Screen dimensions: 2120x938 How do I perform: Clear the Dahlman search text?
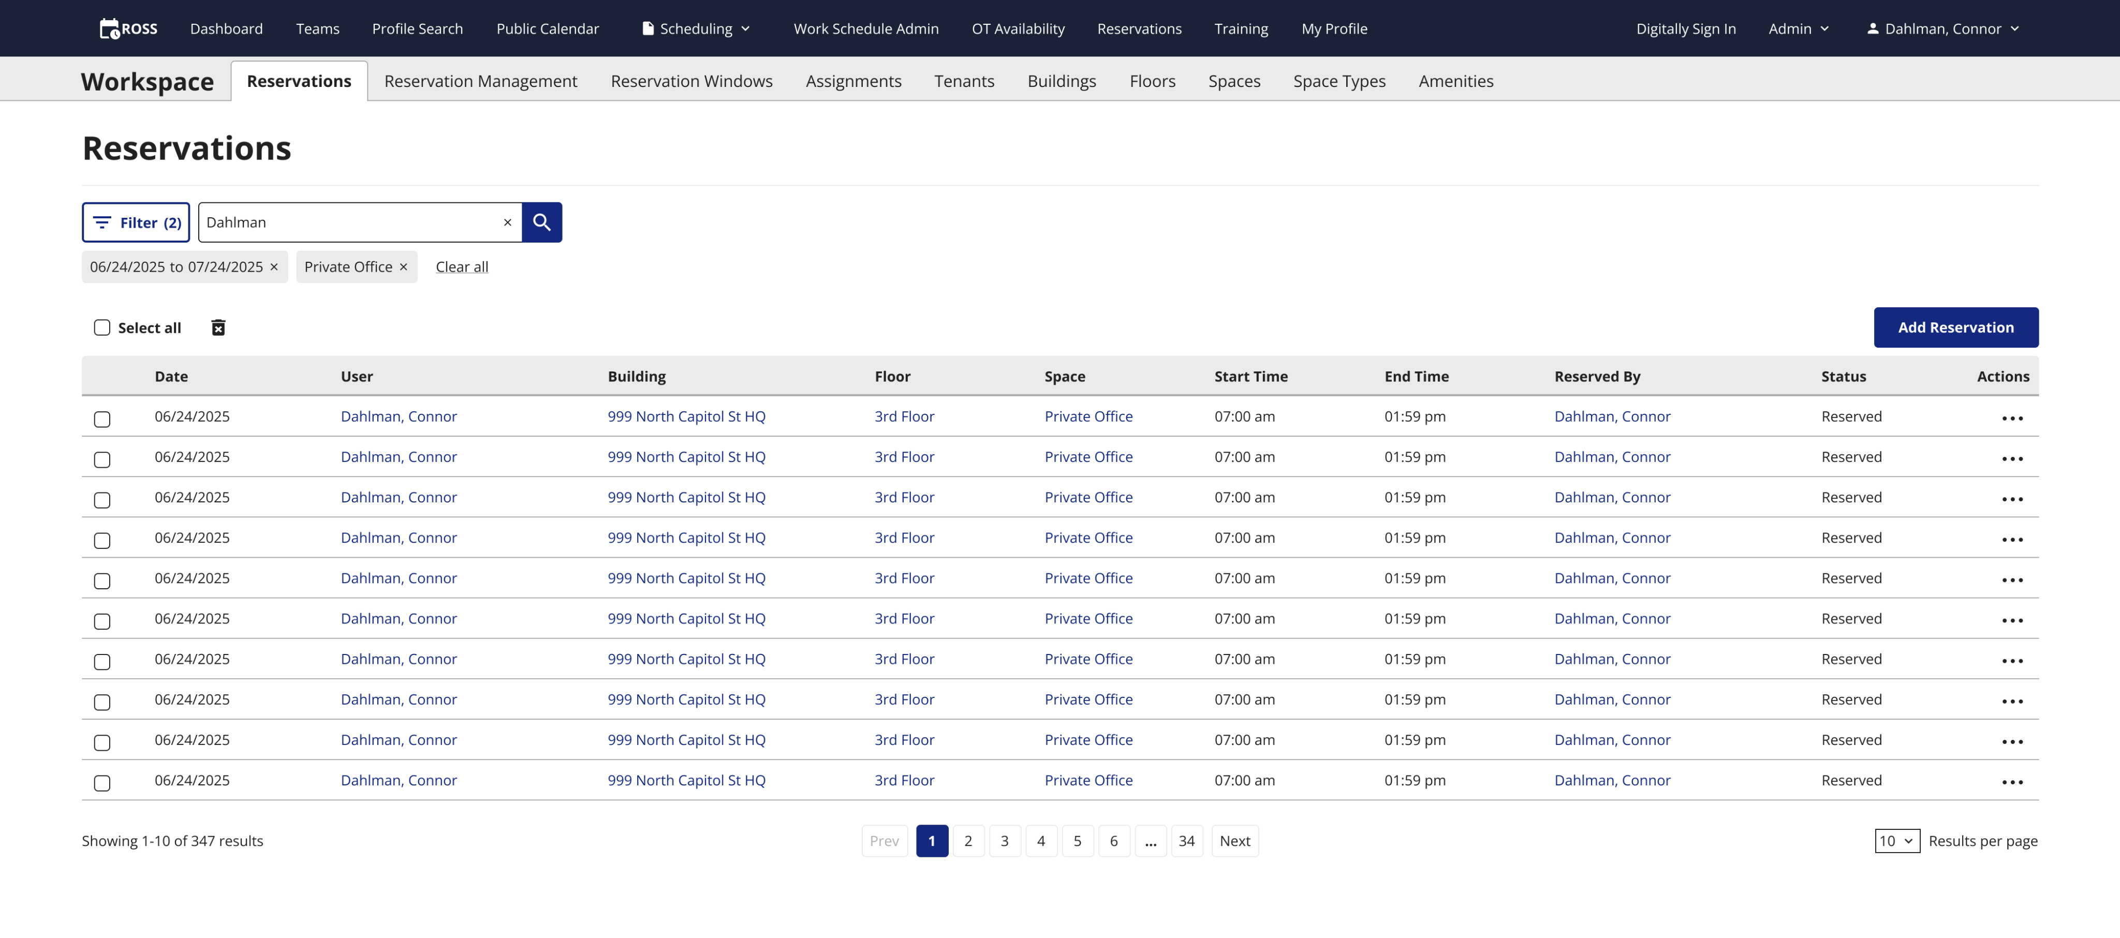coord(507,222)
